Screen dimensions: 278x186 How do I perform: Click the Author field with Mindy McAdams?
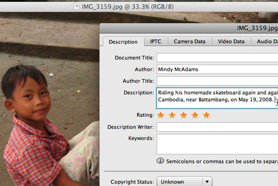pos(218,69)
